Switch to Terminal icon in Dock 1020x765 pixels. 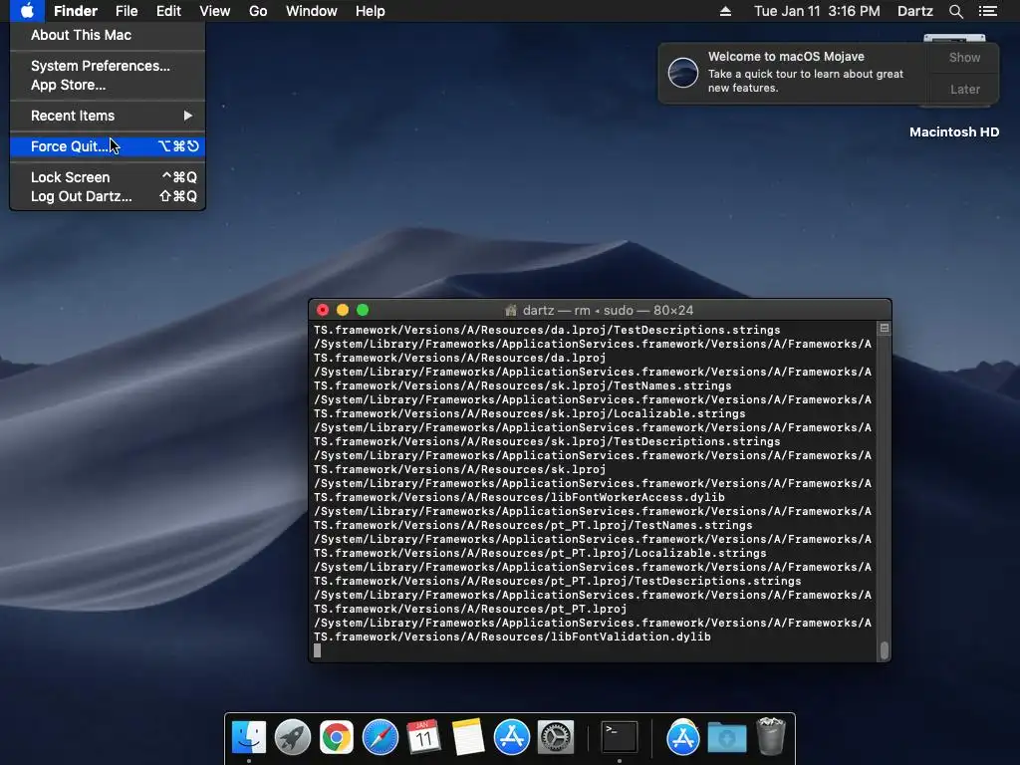(x=619, y=738)
